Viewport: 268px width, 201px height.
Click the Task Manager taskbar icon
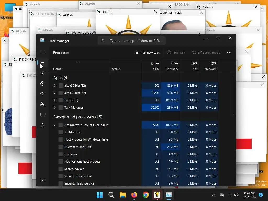(x=169, y=195)
